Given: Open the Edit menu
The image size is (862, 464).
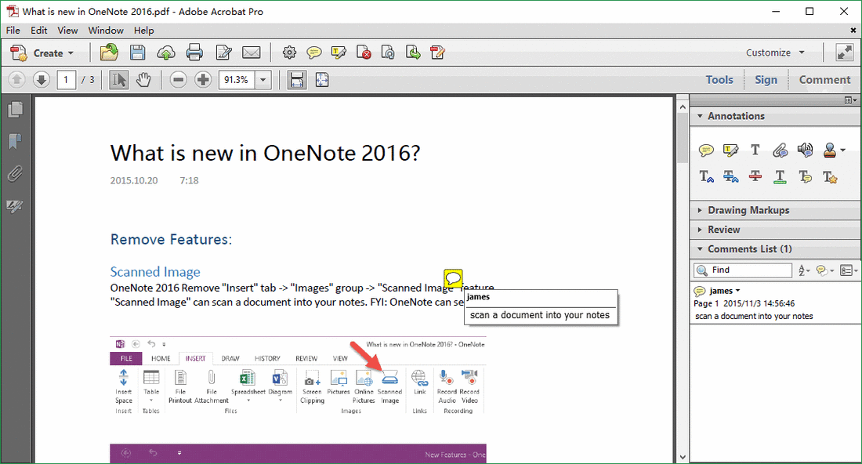Looking at the screenshot, I should tap(38, 31).
